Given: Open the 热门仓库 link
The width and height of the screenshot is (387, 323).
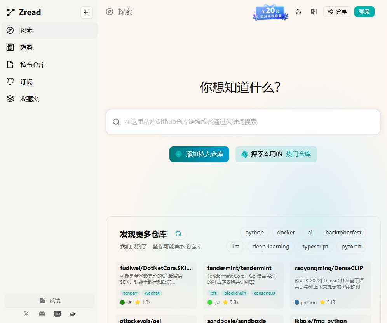Looking at the screenshot, I should 298,154.
